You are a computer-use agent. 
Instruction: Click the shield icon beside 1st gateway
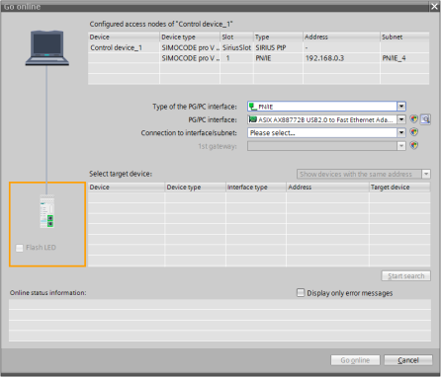pyautogui.click(x=414, y=145)
